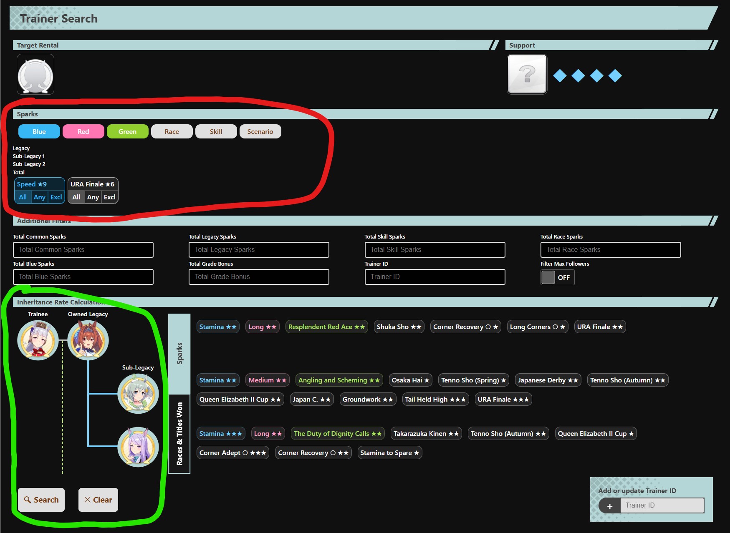Click the Target Rental character placeholder icon
The height and width of the screenshot is (533, 730).
tap(35, 74)
